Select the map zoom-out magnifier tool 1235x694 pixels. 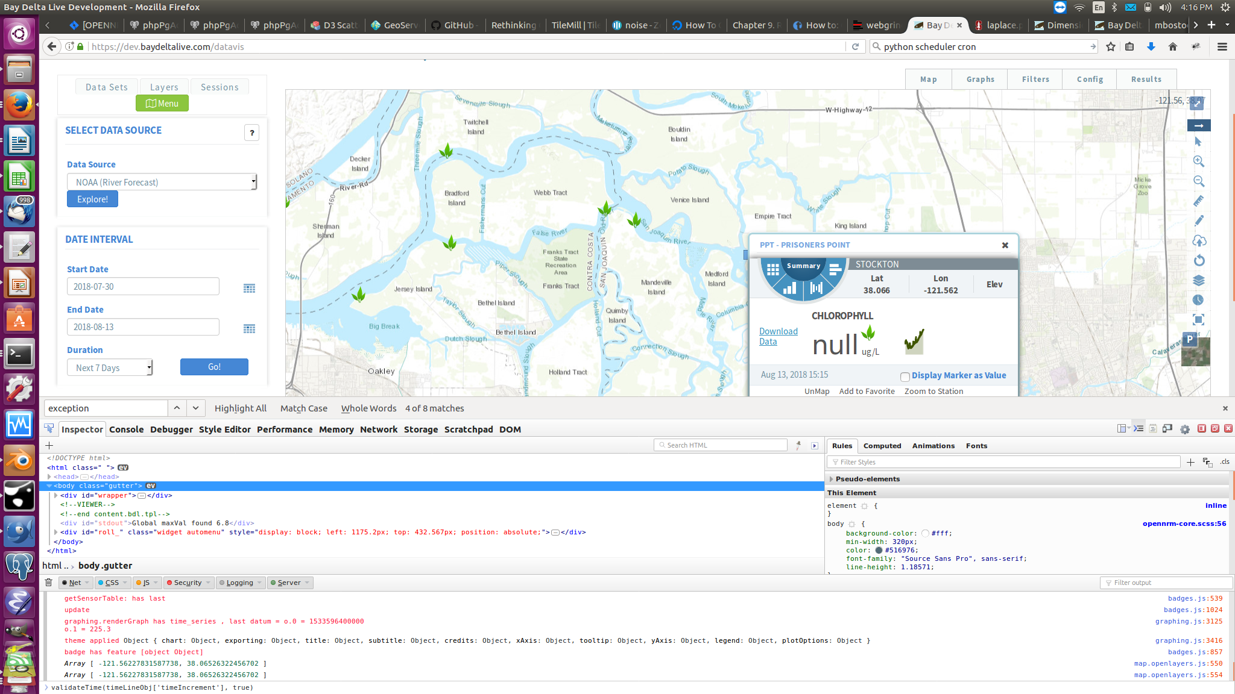(x=1199, y=181)
